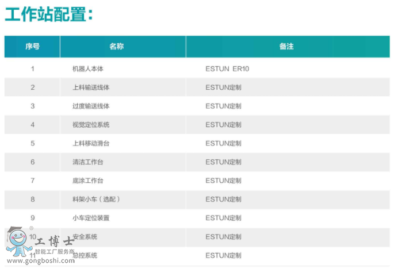The height and width of the screenshot is (272, 395).
Task: Click row number 2 cell
Action: coord(33,87)
